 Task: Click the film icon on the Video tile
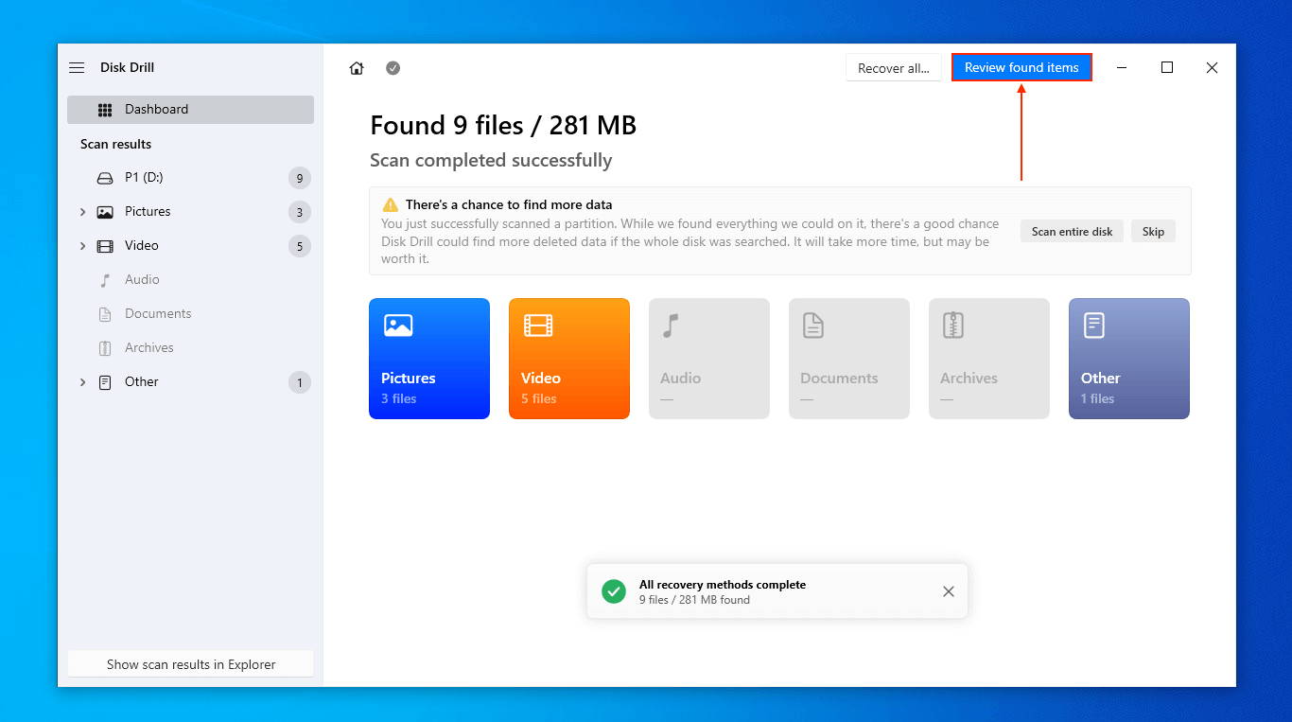click(x=538, y=326)
